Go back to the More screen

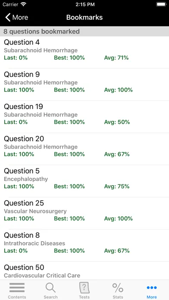coord(17,17)
